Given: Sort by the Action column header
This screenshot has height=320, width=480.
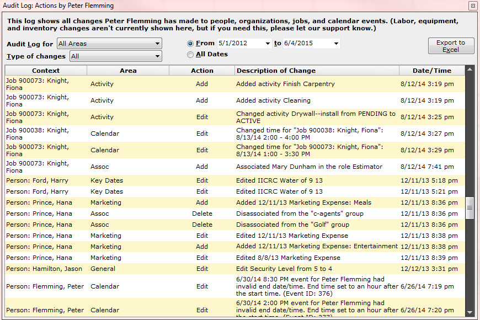Looking at the screenshot, I should coord(202,71).
